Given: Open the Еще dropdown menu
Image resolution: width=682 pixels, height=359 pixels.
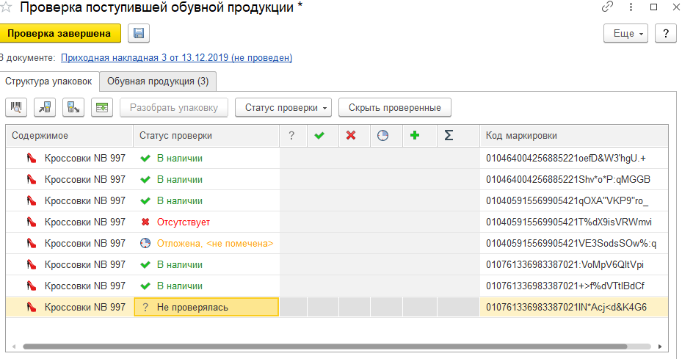Looking at the screenshot, I should click(625, 34).
